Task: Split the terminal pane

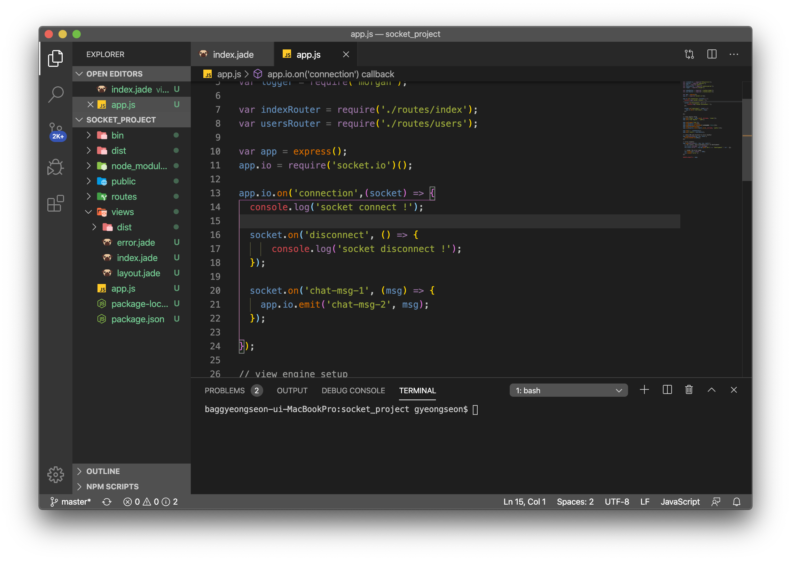Action: [x=667, y=390]
